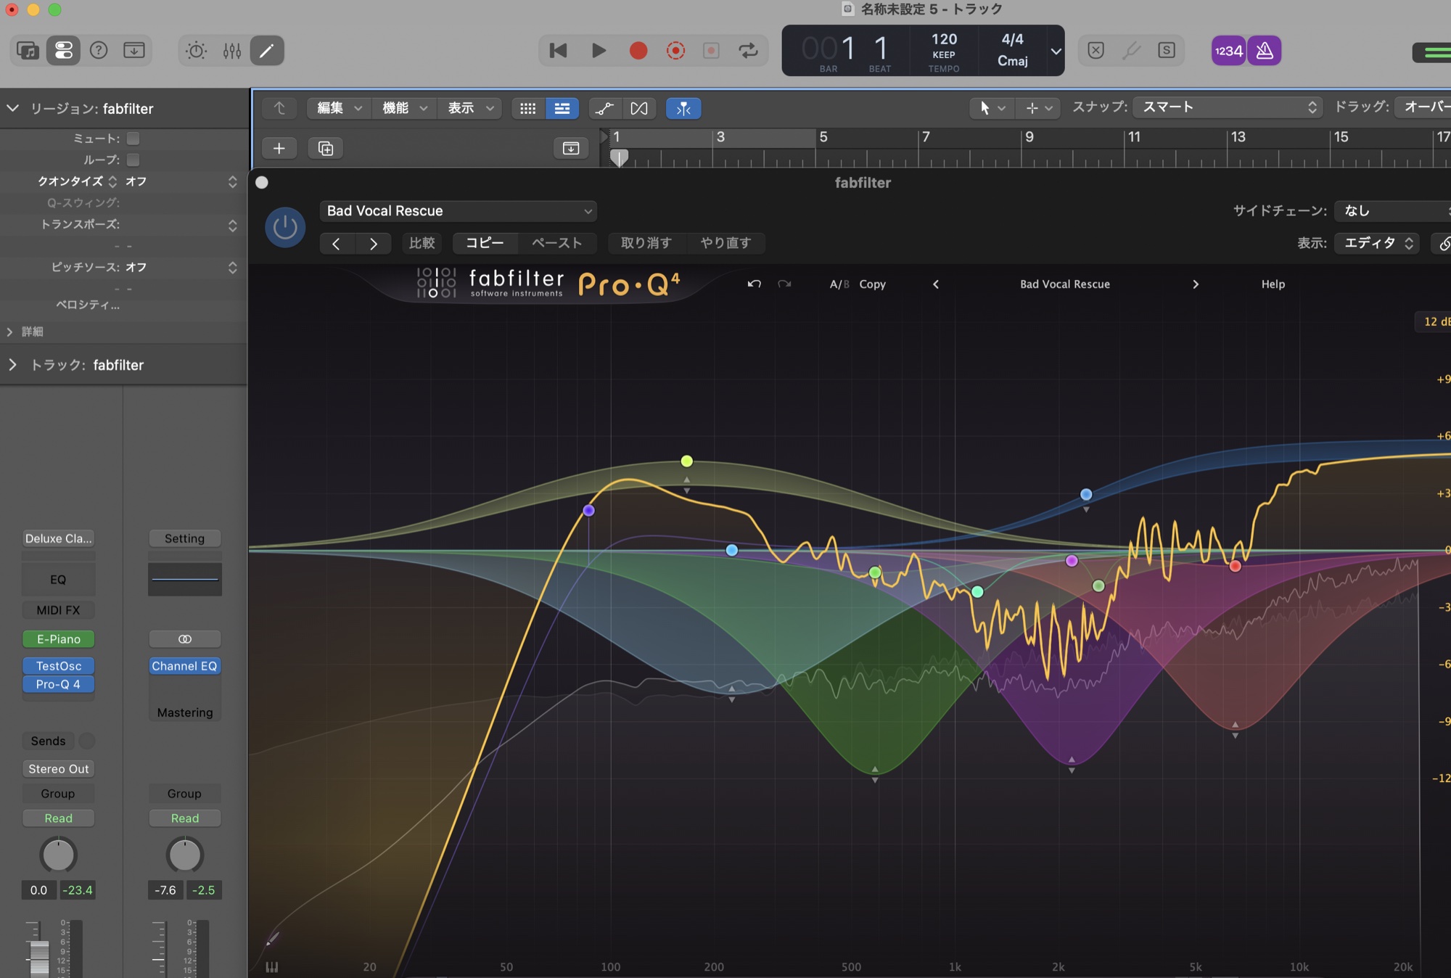Screen dimensions: 1451x978
Task: Expand the 詳細 section
Action: [10, 332]
